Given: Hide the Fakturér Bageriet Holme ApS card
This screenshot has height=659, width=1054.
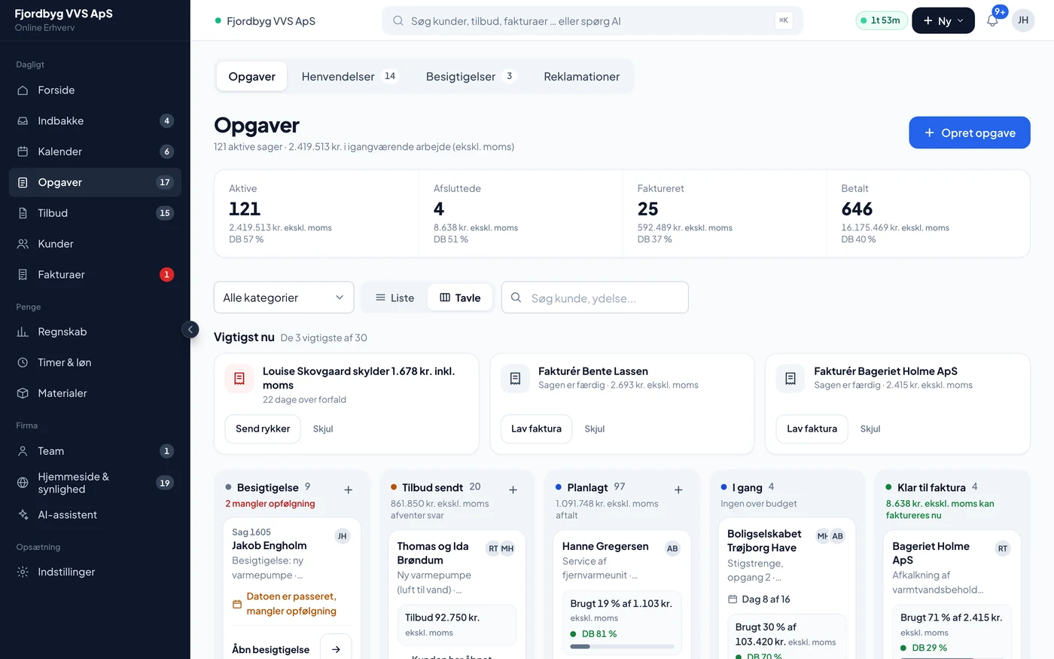Looking at the screenshot, I should pos(870,429).
